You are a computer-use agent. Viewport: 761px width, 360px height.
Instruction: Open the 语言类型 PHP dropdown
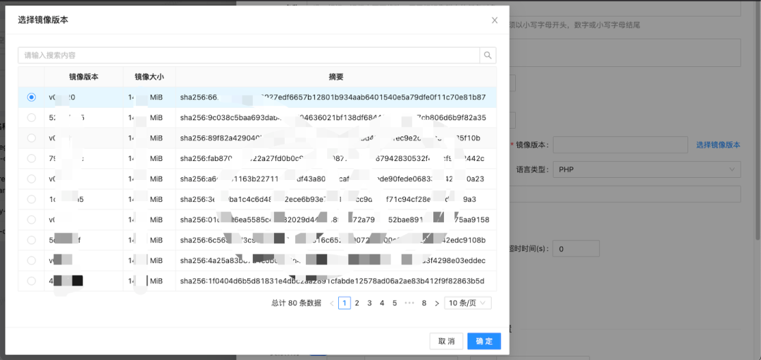[x=647, y=169]
